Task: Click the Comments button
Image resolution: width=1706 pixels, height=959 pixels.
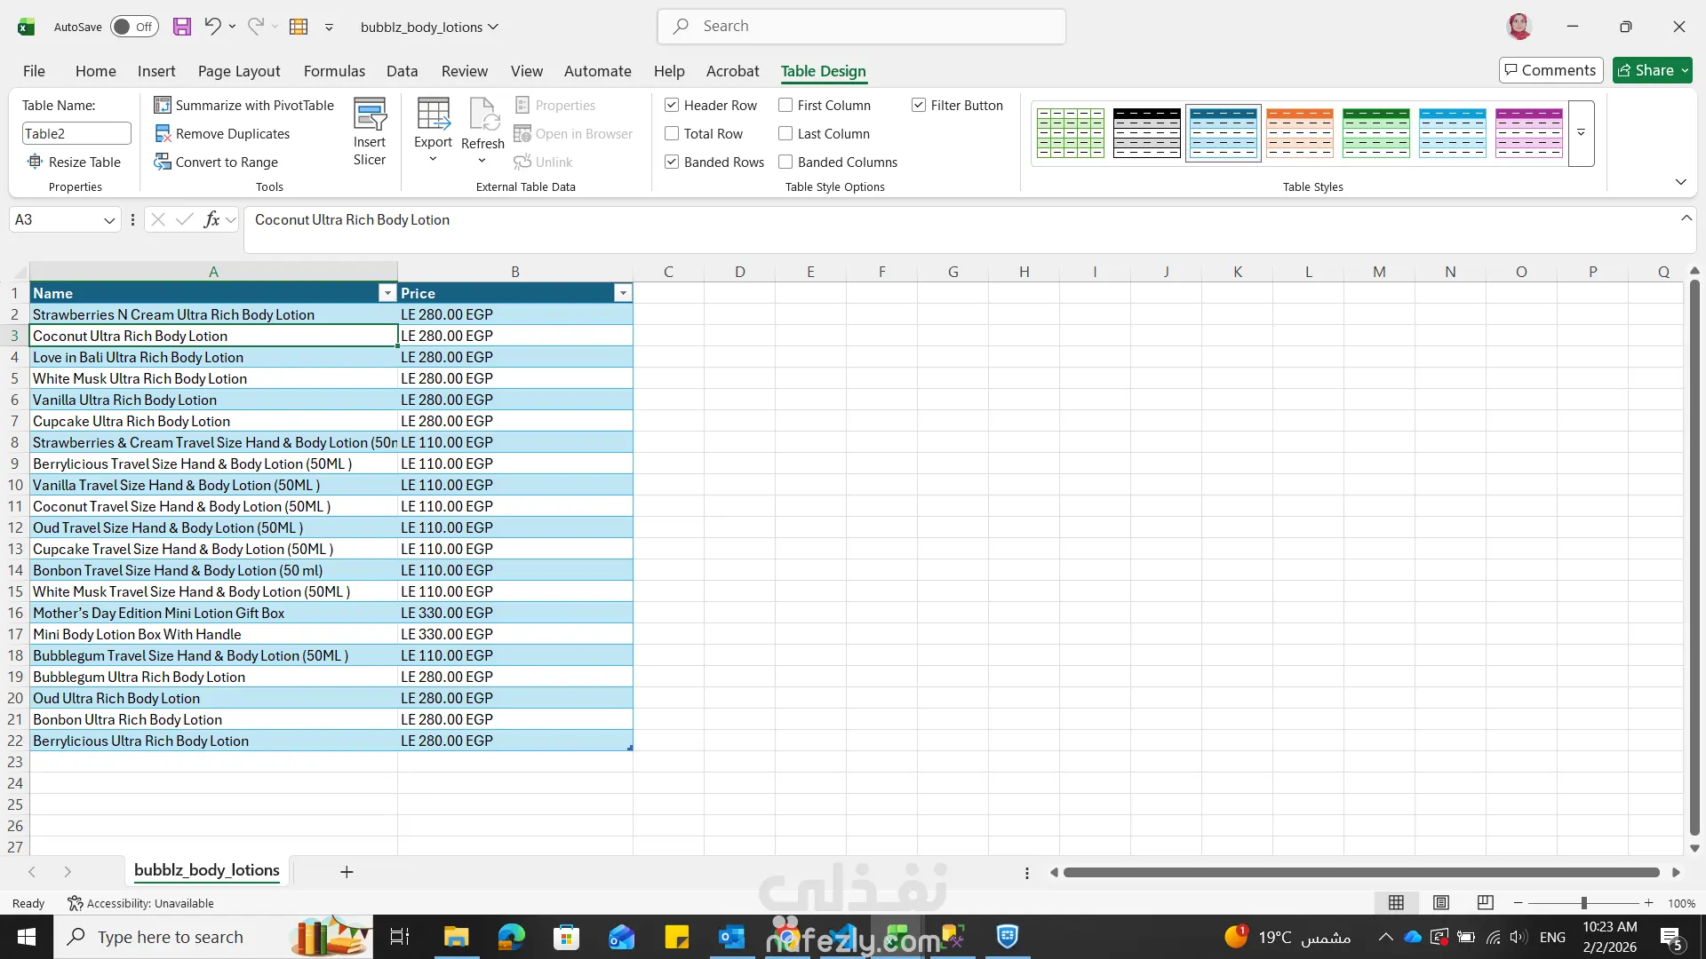Action: 1551,70
